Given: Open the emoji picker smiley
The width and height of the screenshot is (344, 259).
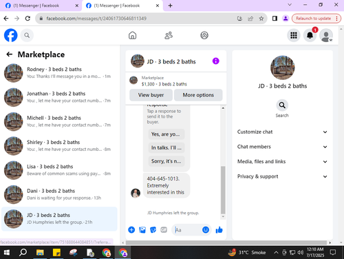Looking at the screenshot, I should pos(206,229).
